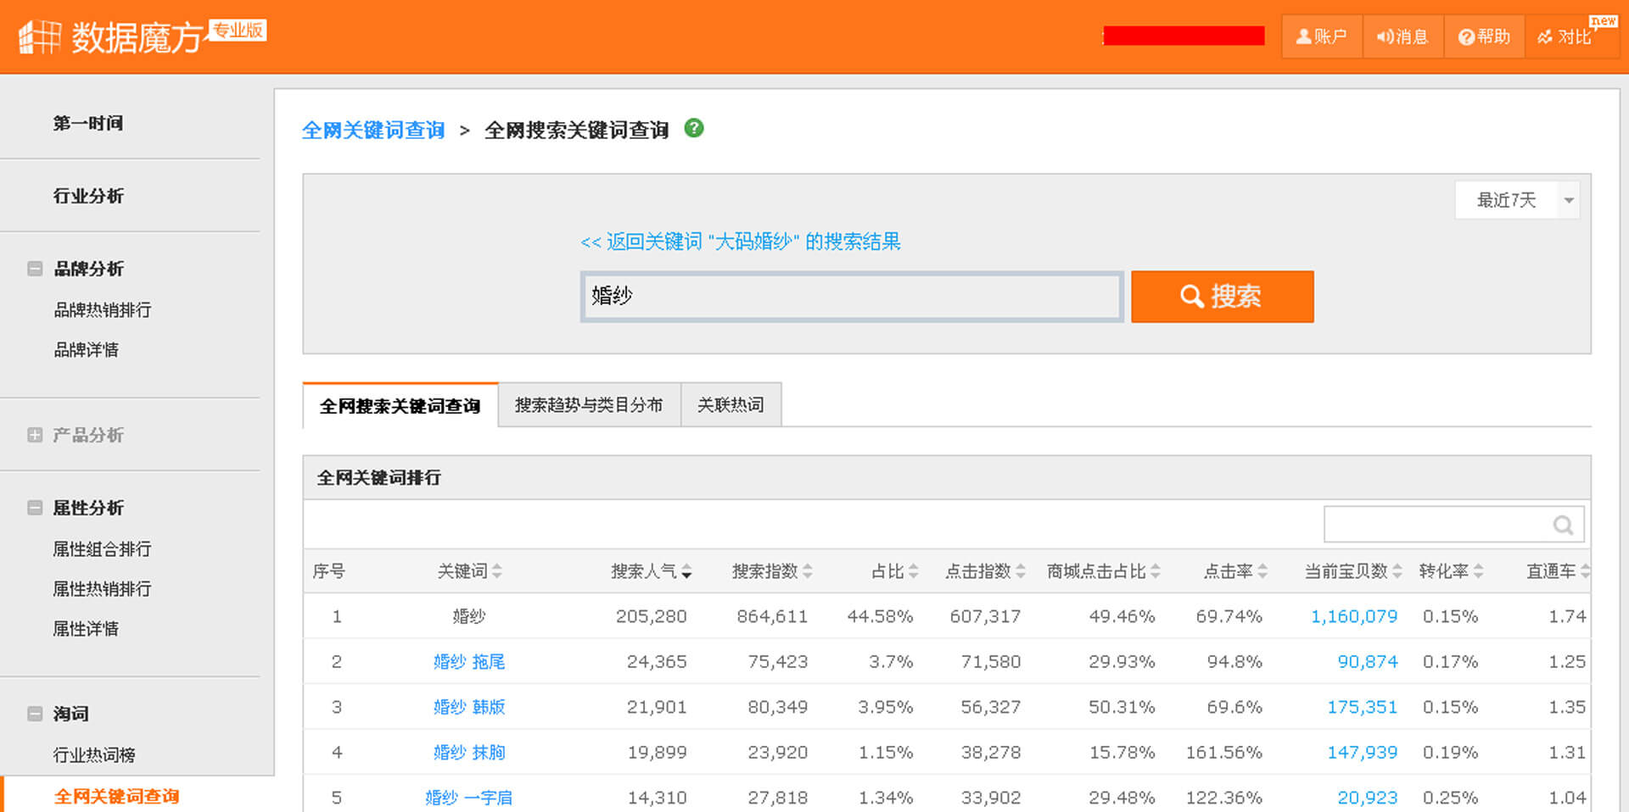Collapse the 品牌分析 section

[35, 269]
